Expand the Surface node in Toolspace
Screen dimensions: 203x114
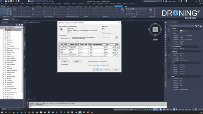[3, 36]
